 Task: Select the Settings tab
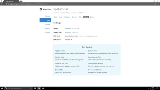pyautogui.click(x=86, y=17)
